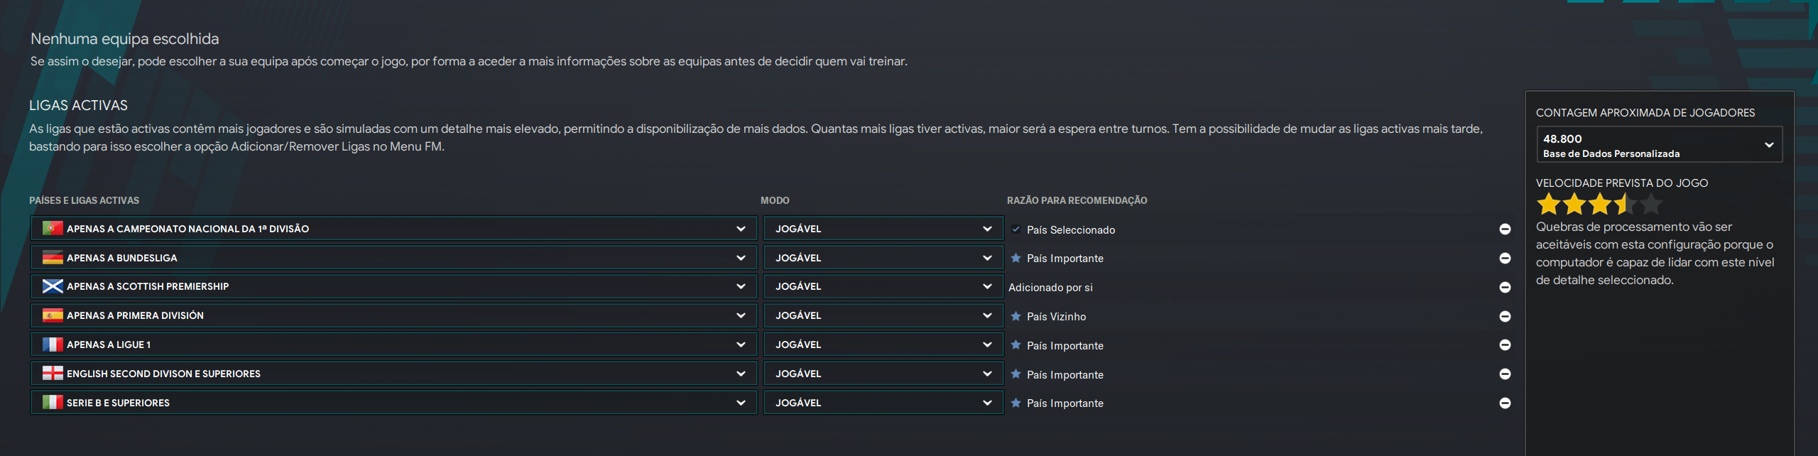Click the checkmark icon beside País Seleccionado
The width and height of the screenshot is (1818, 456).
1016,229
